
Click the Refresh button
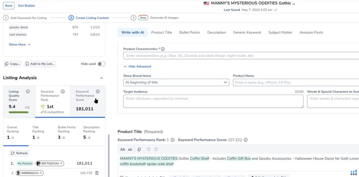(19, 153)
